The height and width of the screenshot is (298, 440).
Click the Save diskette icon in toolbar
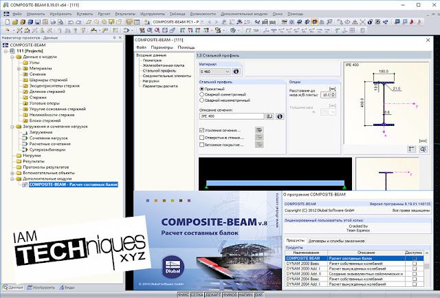(x=38, y=22)
